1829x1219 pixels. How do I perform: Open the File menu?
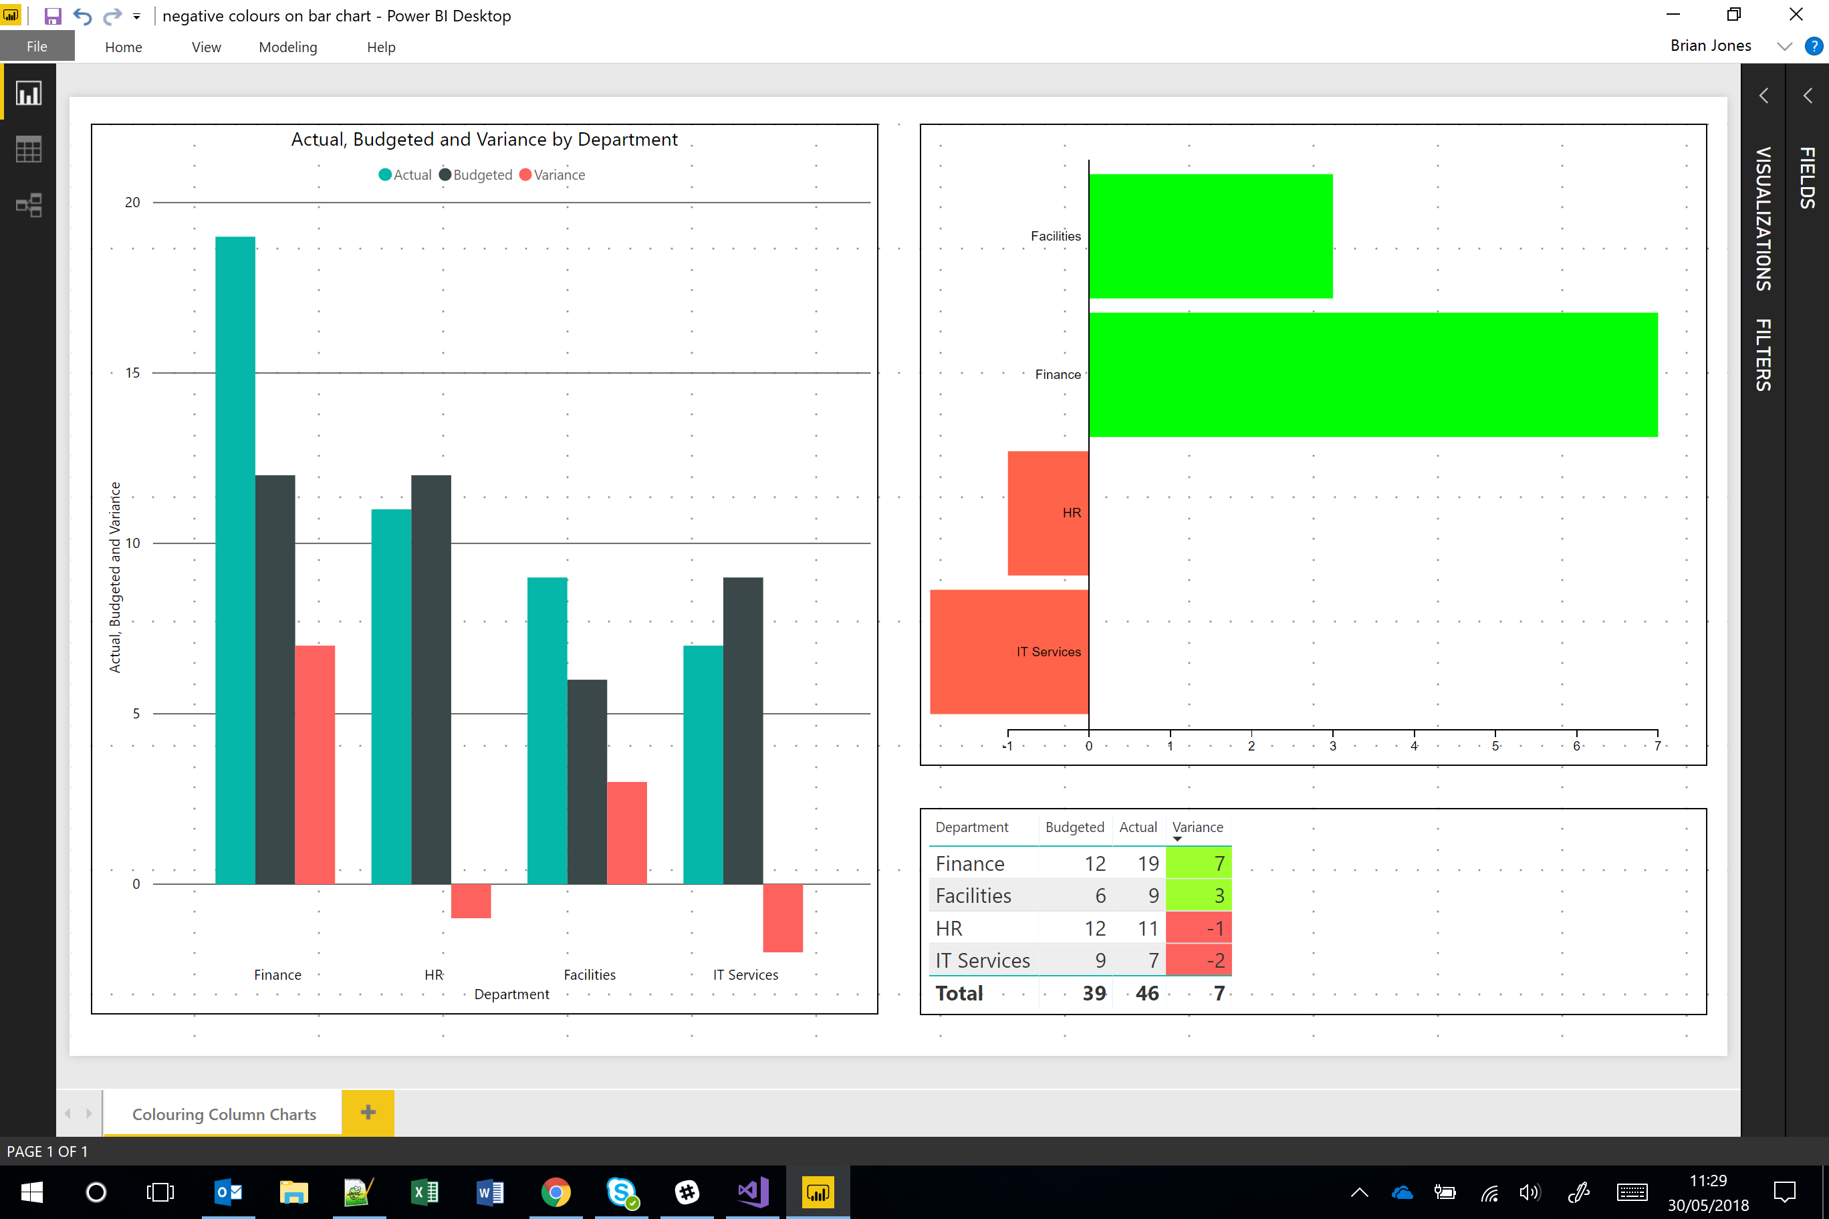(x=37, y=46)
